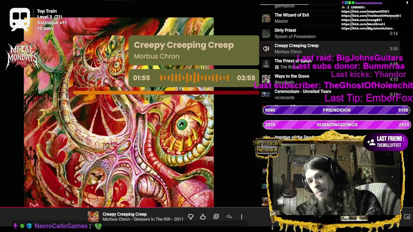Click artist Spawn of Possession
Image resolution: width=413 pixels, height=232 pixels.
pyautogui.click(x=295, y=36)
